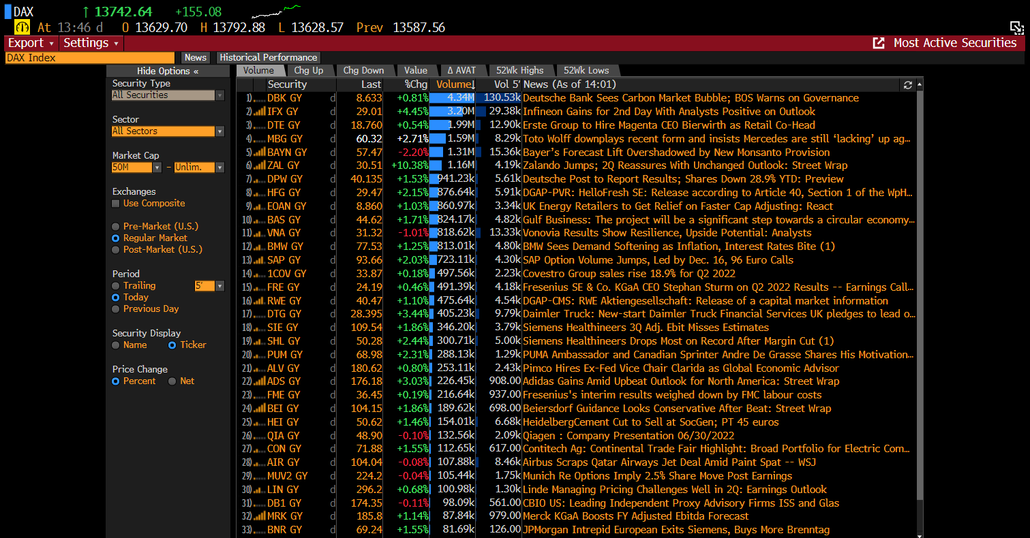
Task: Click the Last price 109.54 for SIE GY
Action: pos(366,328)
